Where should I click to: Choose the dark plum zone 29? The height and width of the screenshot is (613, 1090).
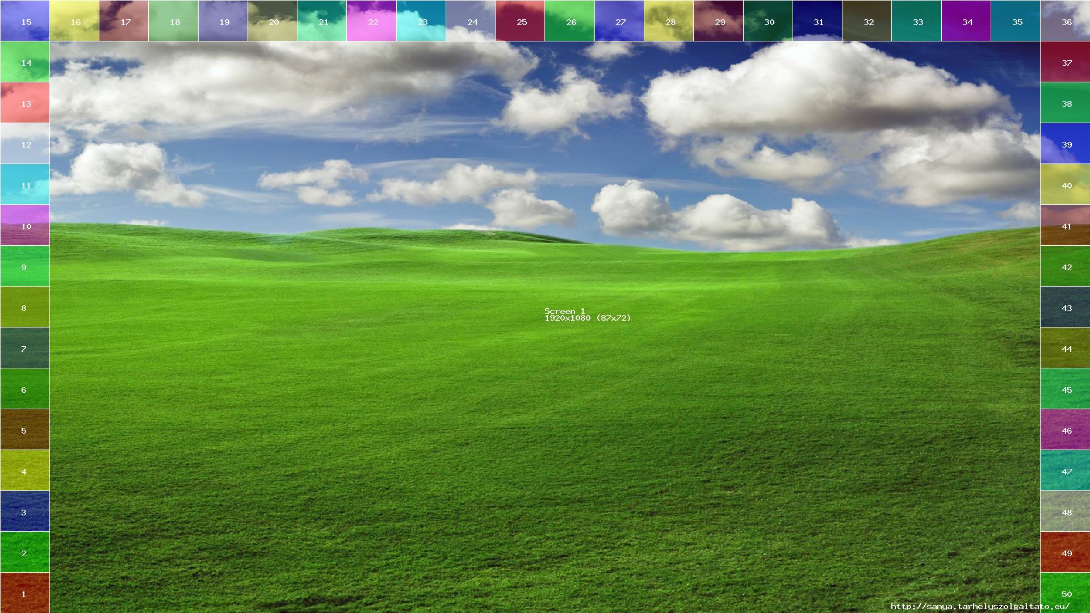[x=718, y=20]
